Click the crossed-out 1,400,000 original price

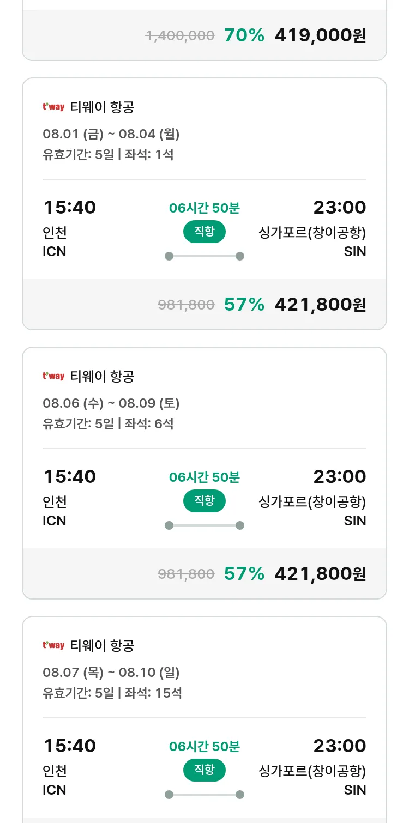point(179,35)
